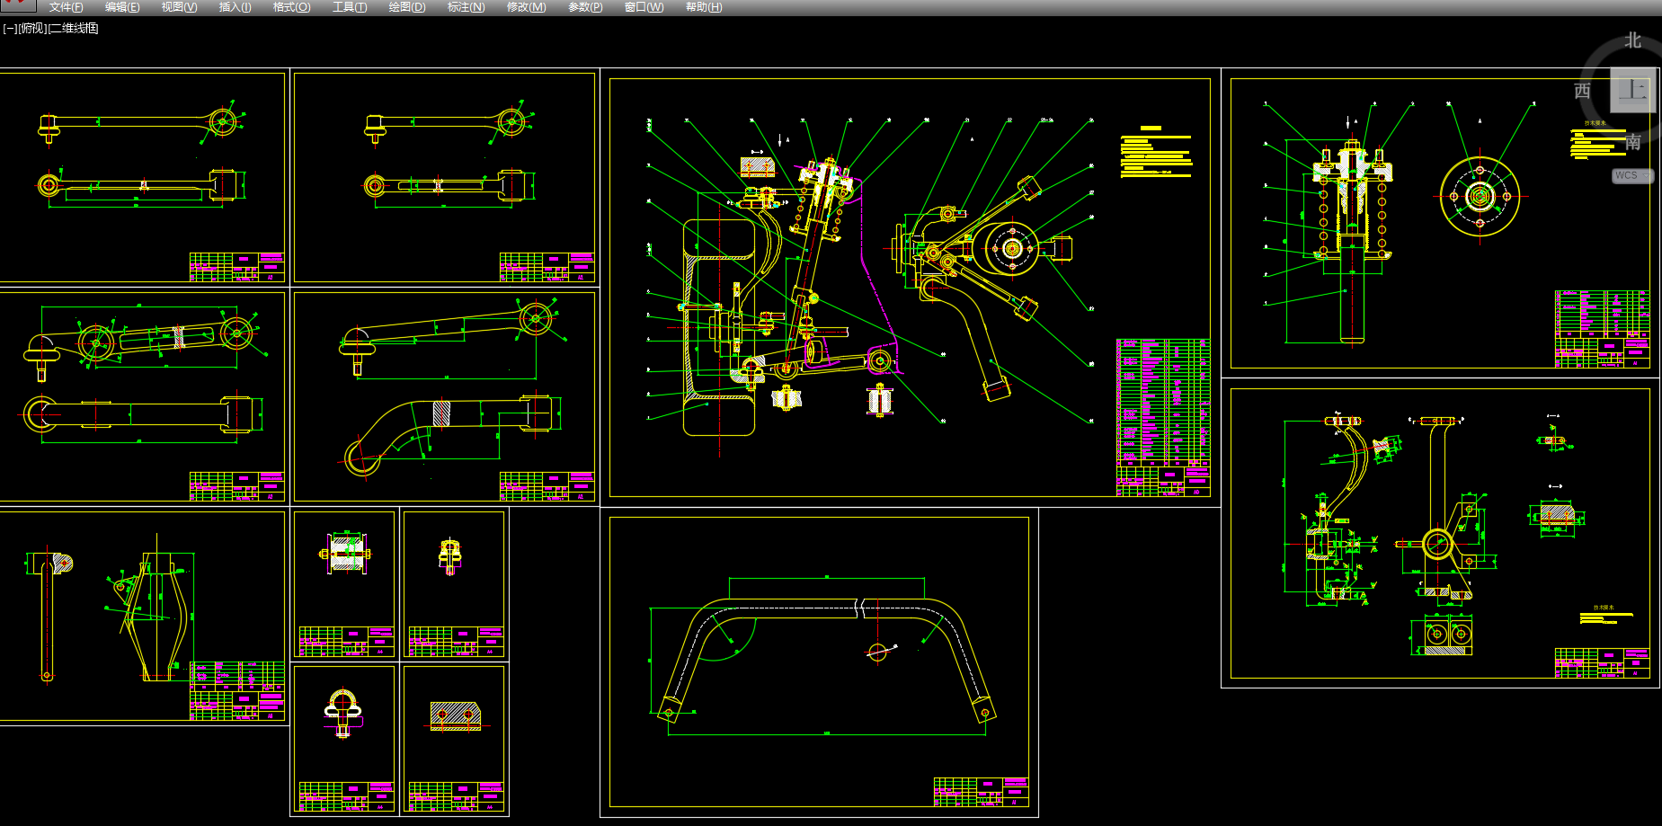The width and height of the screenshot is (1662, 826).
Task: Open the WCS coordinate system dropdown
Action: click(x=1631, y=175)
